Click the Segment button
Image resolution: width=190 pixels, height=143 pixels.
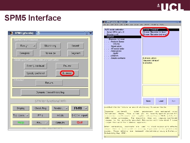coord(76,53)
